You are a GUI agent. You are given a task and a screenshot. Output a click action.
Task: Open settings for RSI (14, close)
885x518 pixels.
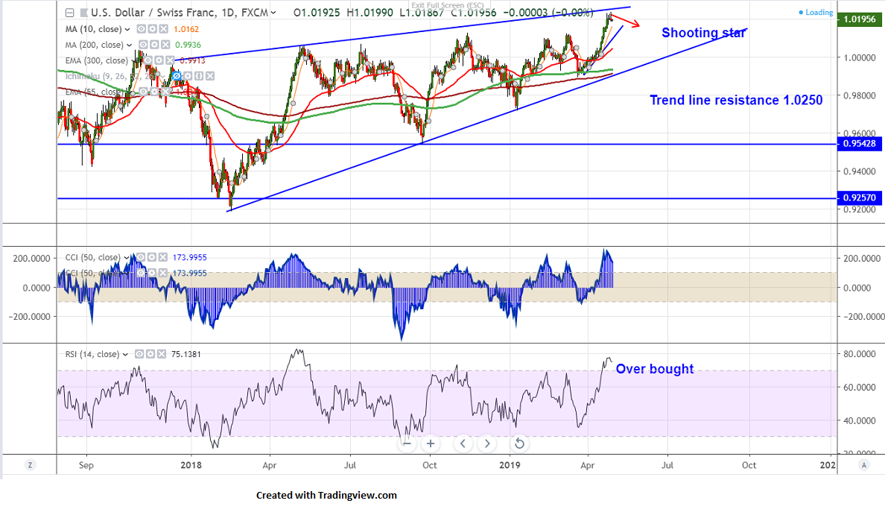150,354
